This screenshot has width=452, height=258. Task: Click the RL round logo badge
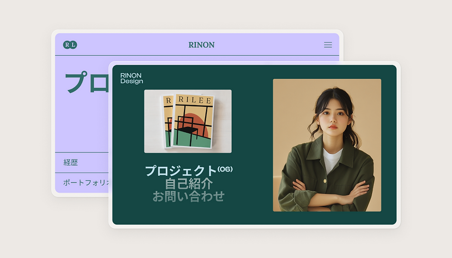tap(70, 45)
